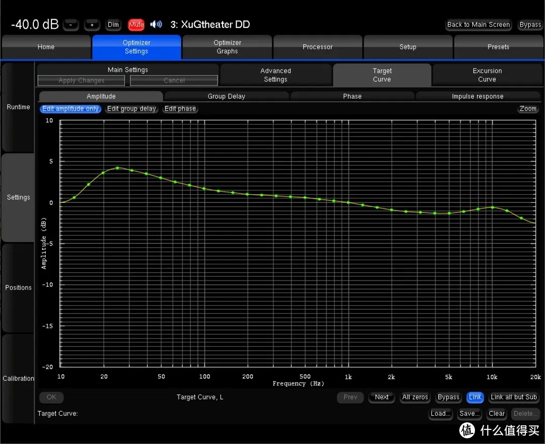Toggle the red Mute button
Viewport: 545px width, 444px height.
[x=136, y=25]
